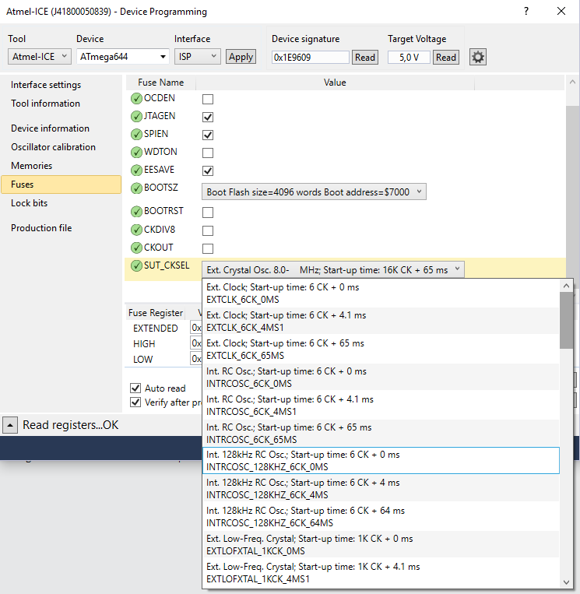
Task: Select INTRCOSC_128KHZ_6CK_64MS option
Action: tap(381, 516)
